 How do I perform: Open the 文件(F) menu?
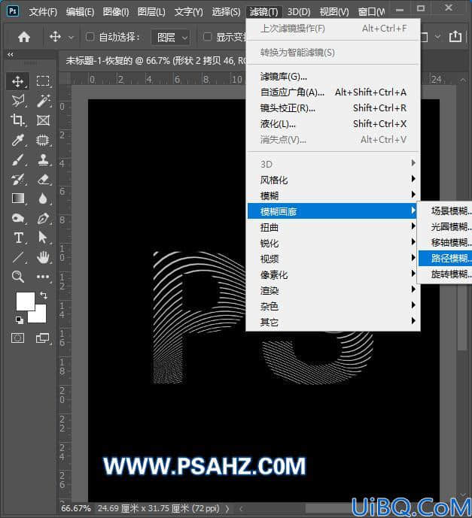[43, 12]
